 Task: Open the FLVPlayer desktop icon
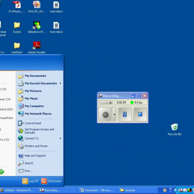[17, 7]
